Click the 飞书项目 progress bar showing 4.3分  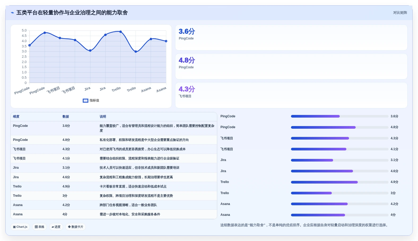340,138
